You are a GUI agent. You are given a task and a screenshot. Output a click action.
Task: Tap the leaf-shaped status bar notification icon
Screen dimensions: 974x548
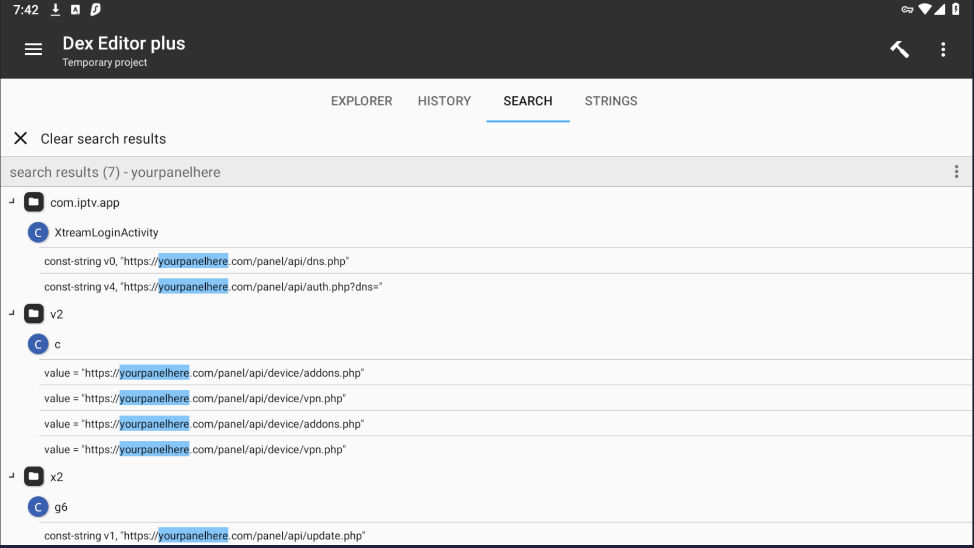(96, 9)
